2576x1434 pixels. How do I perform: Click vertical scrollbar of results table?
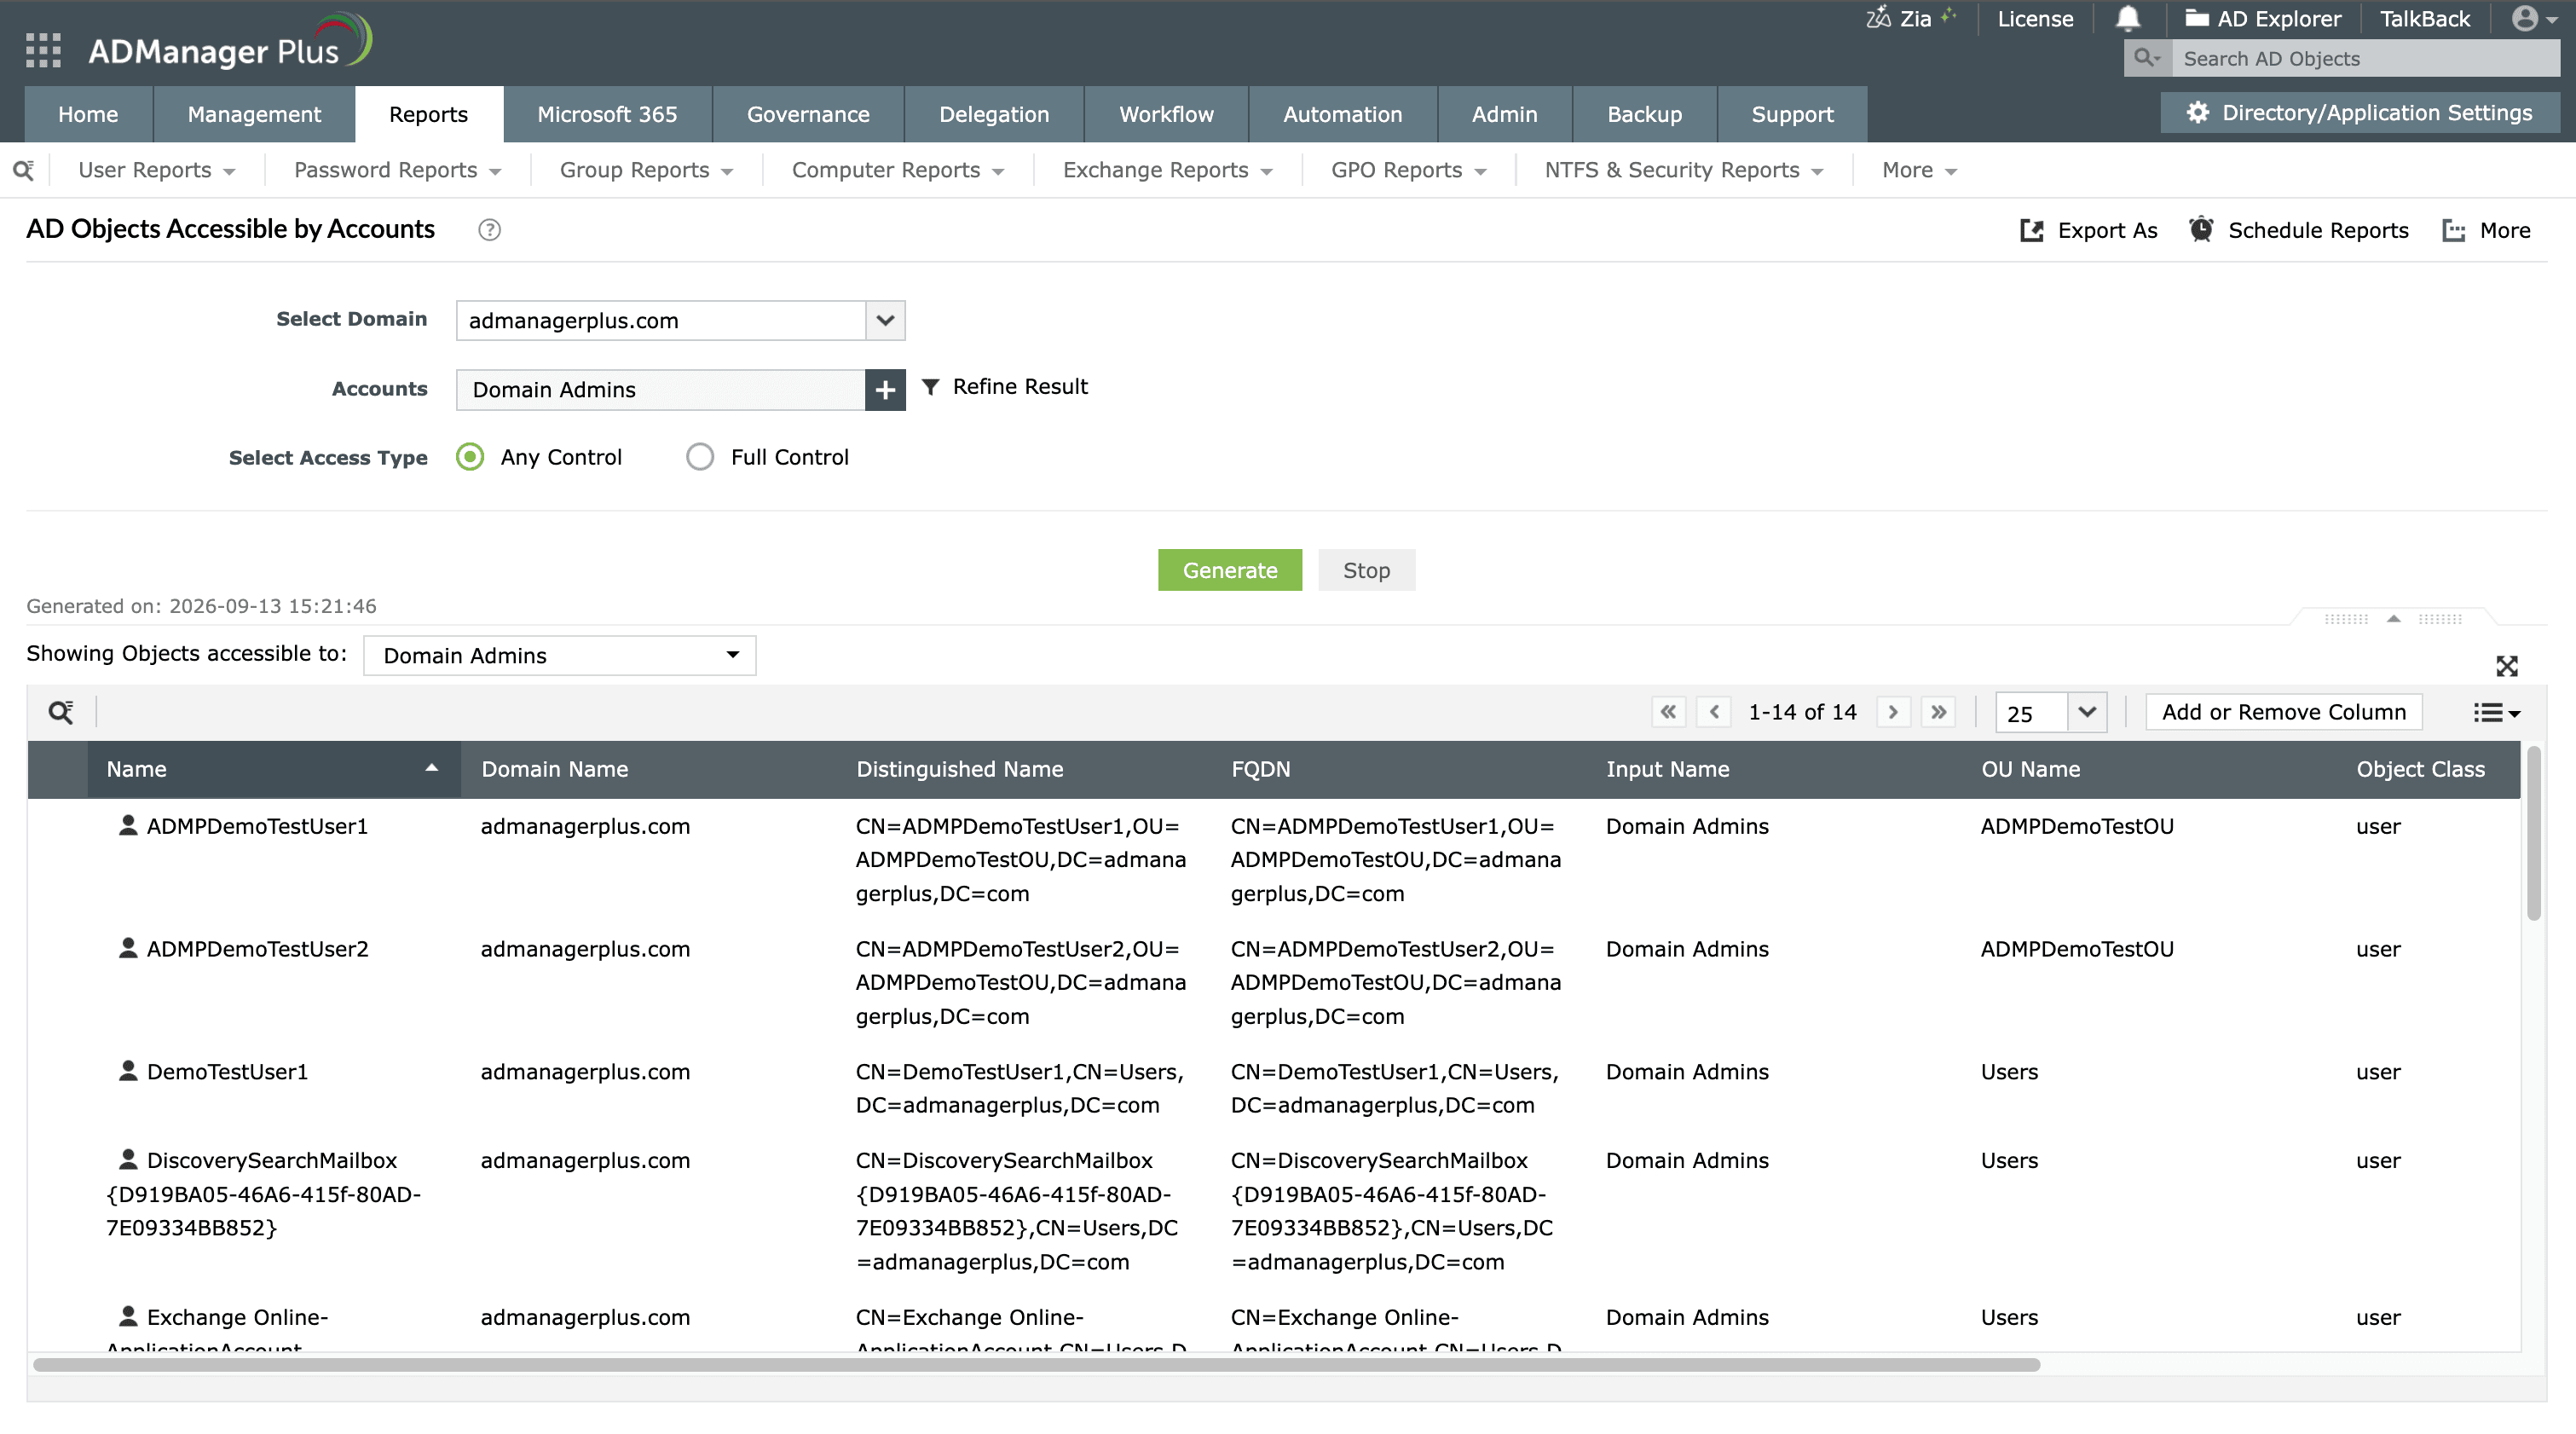[x=2533, y=832]
